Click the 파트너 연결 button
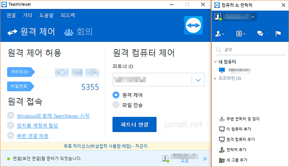 (134, 124)
